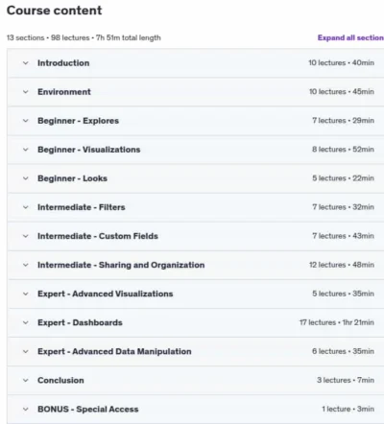Screen dimensions: 384x424
Task: Open the BONUS - Special Access section
Action: (88, 409)
